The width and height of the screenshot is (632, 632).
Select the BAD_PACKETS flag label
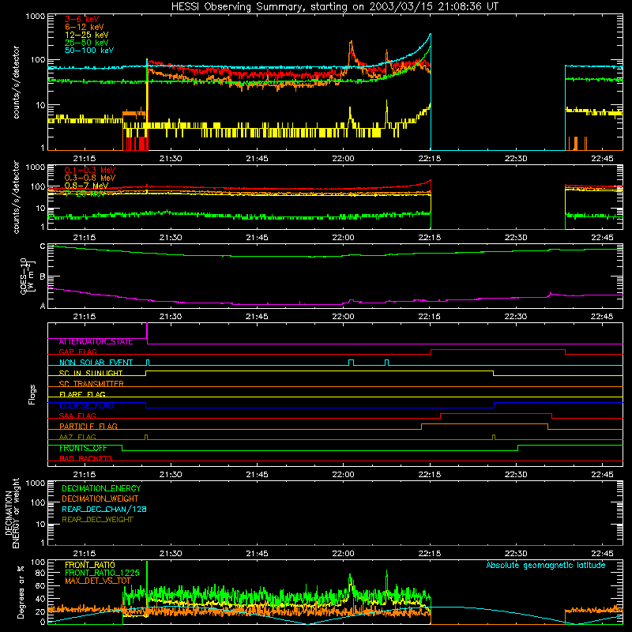(86, 458)
